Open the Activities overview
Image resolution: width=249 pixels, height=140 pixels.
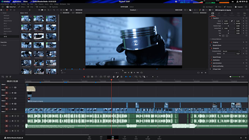5,1
